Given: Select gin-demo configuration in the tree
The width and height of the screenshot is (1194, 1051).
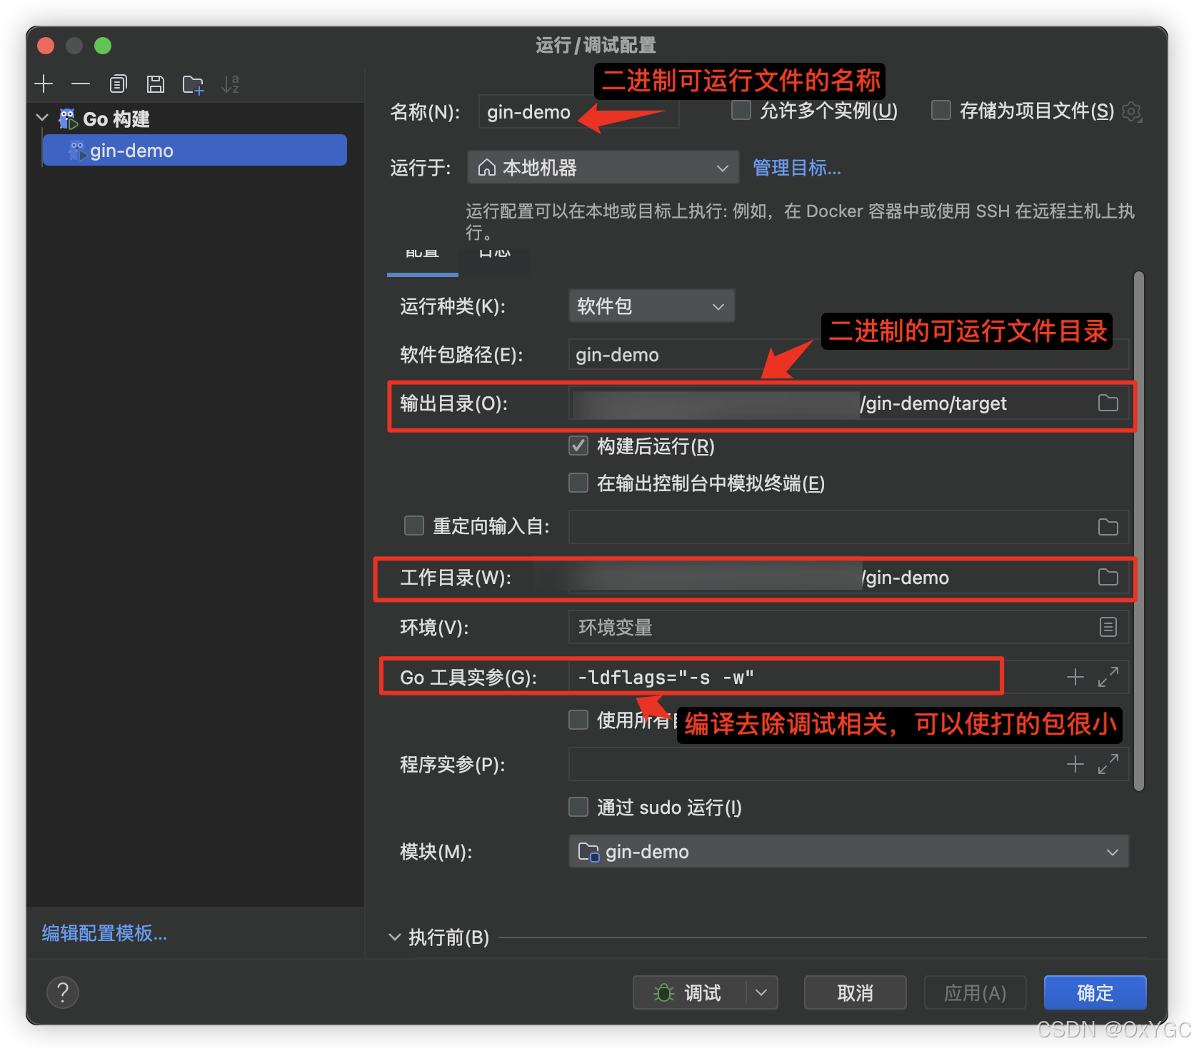Looking at the screenshot, I should pos(194,151).
